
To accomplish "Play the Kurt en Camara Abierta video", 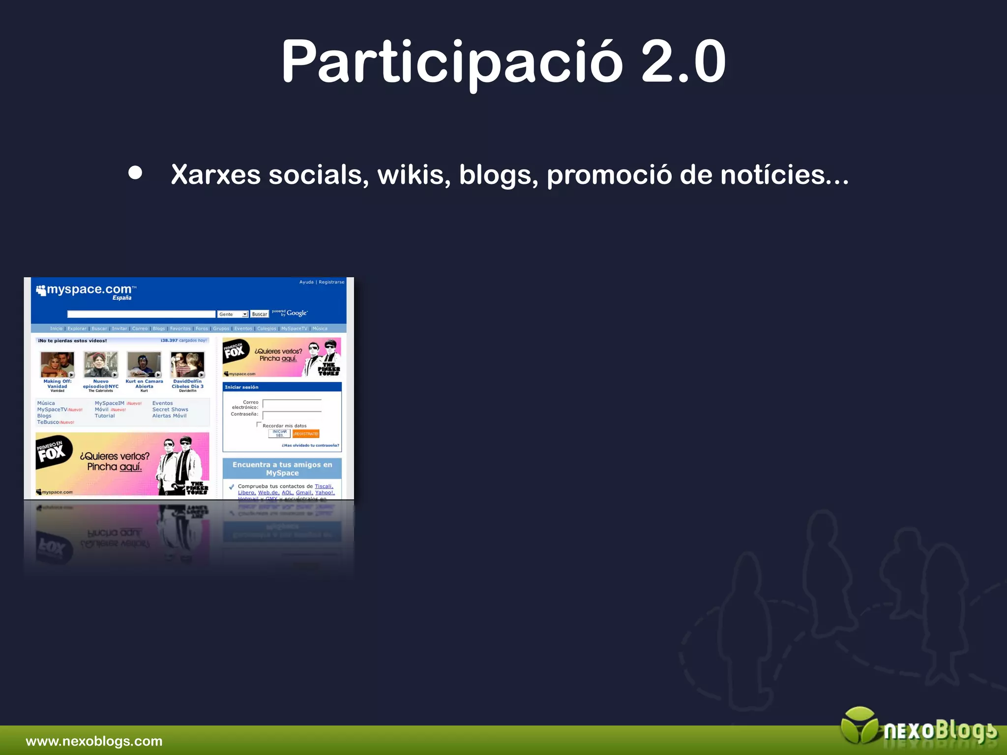I will tap(144, 364).
